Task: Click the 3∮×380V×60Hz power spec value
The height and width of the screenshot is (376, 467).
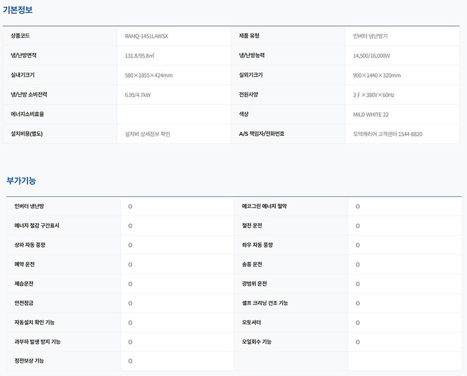Action: [x=373, y=95]
